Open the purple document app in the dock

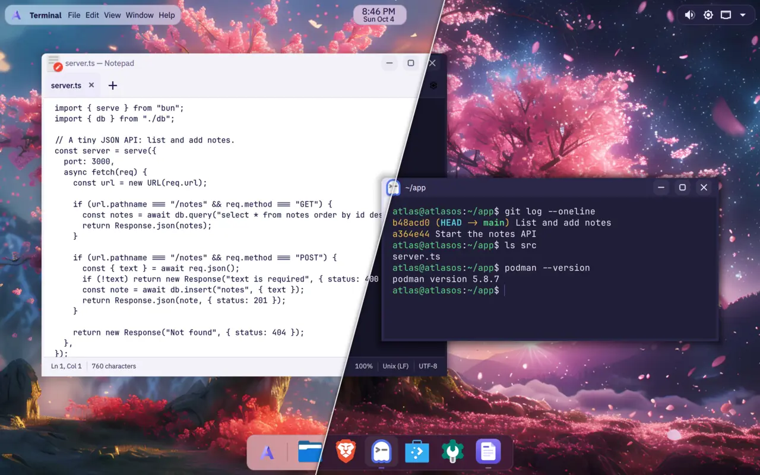(x=488, y=452)
